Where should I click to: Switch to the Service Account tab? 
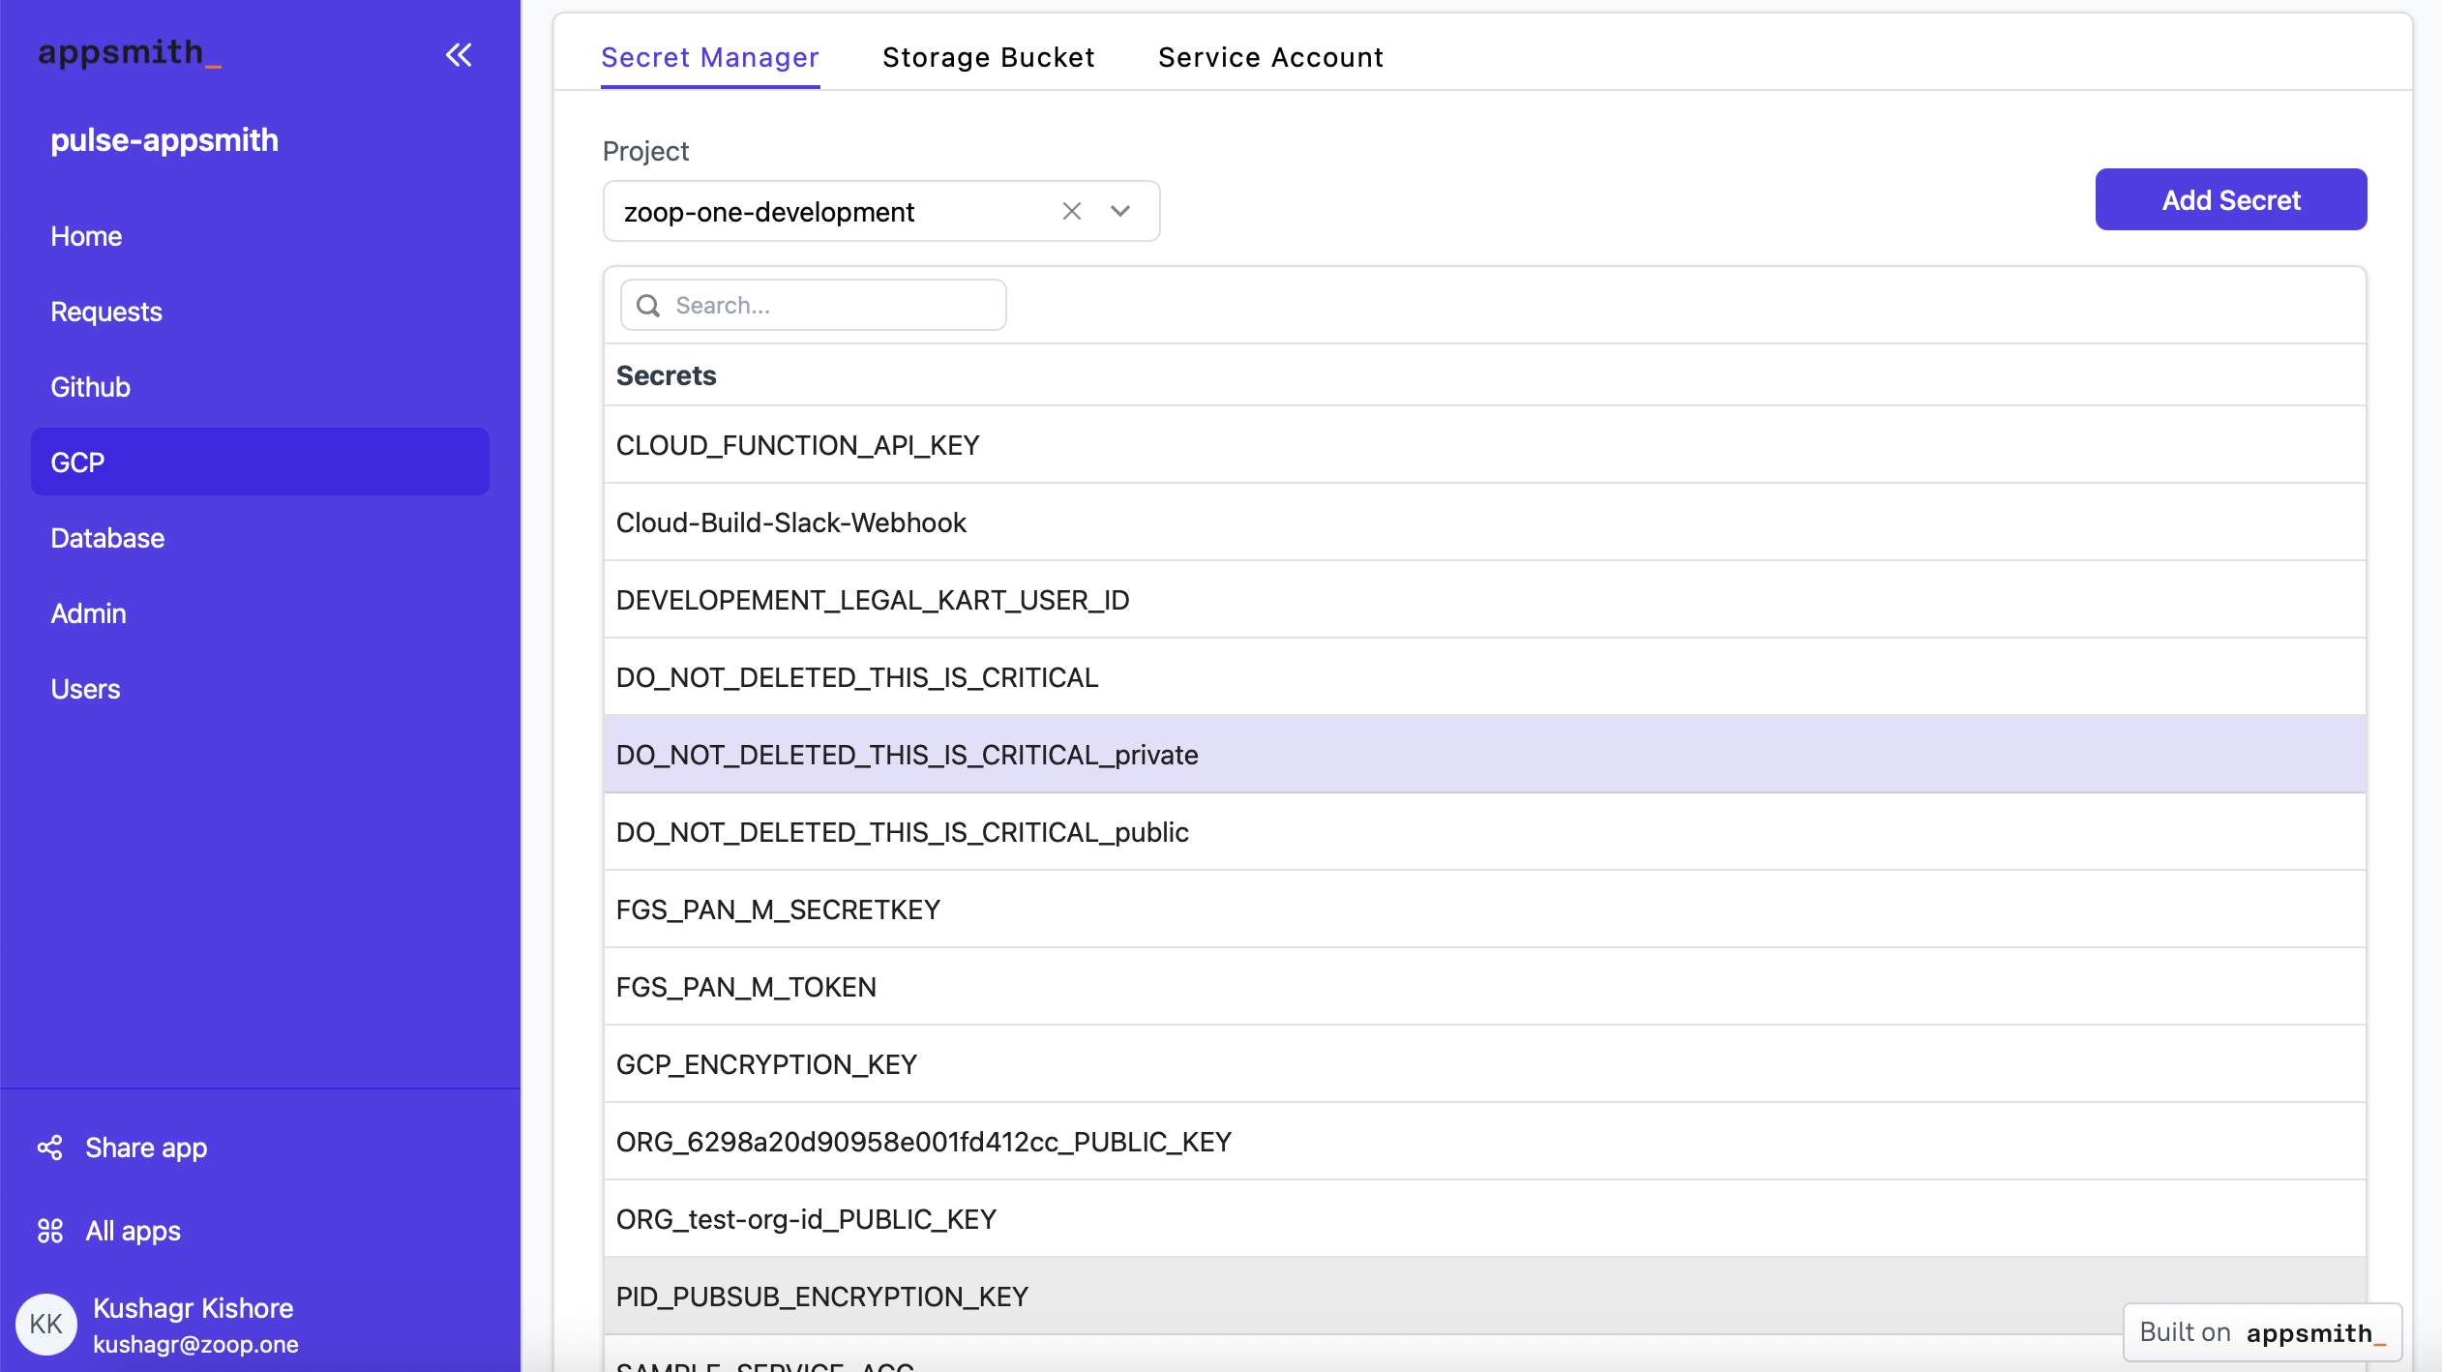coord(1270,58)
